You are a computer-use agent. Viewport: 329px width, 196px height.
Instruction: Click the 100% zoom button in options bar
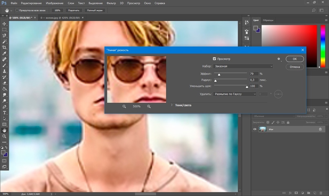[x=57, y=10]
